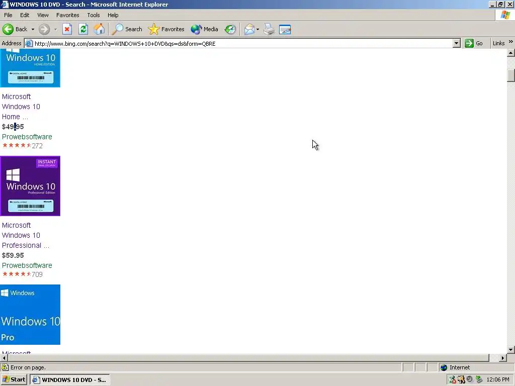The width and height of the screenshot is (515, 386).
Task: Refresh the page using the Refresh icon
Action: click(83, 29)
